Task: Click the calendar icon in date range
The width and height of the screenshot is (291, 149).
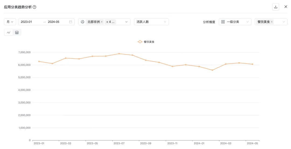Action: click(71, 22)
